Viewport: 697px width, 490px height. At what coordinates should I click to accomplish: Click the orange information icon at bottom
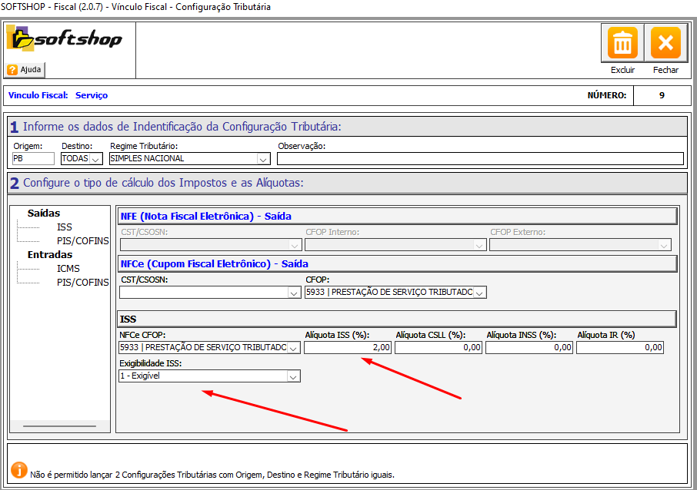18,469
